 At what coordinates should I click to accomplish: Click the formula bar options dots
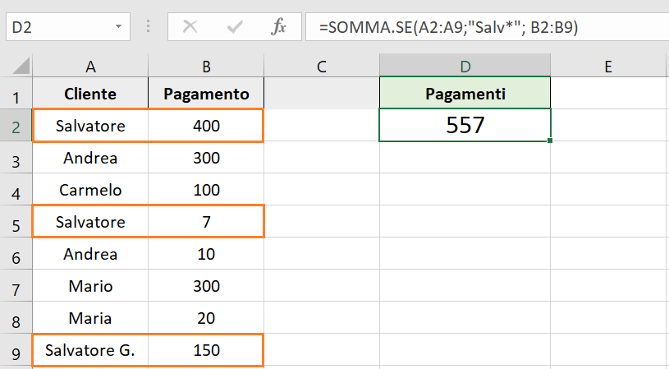click(148, 26)
